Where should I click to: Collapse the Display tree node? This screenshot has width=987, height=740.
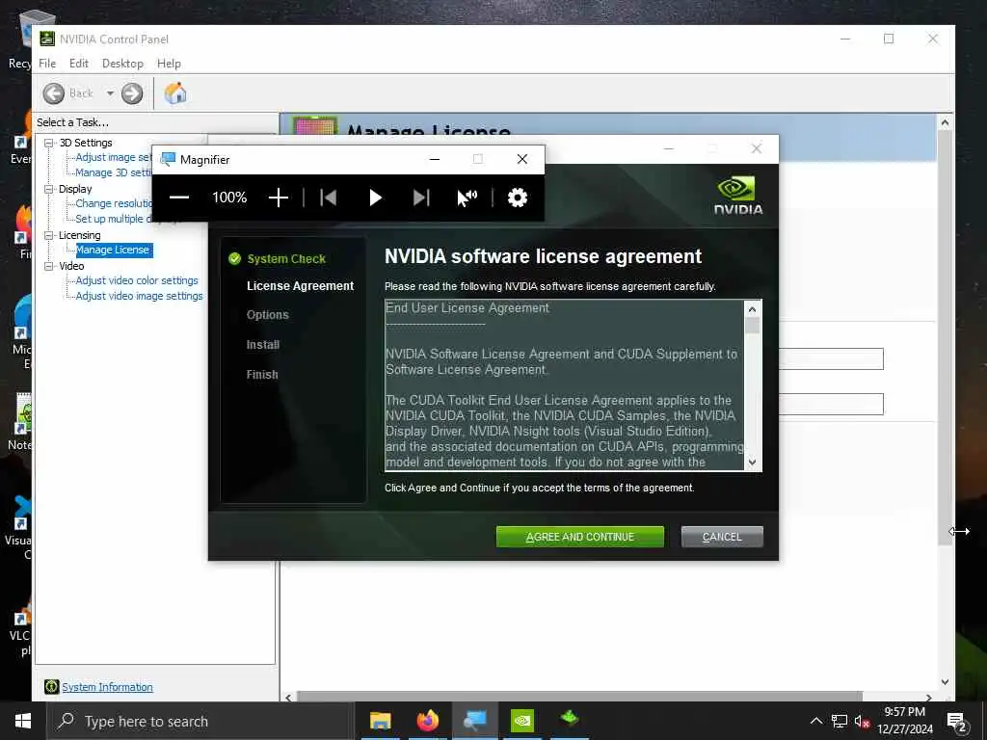48,189
